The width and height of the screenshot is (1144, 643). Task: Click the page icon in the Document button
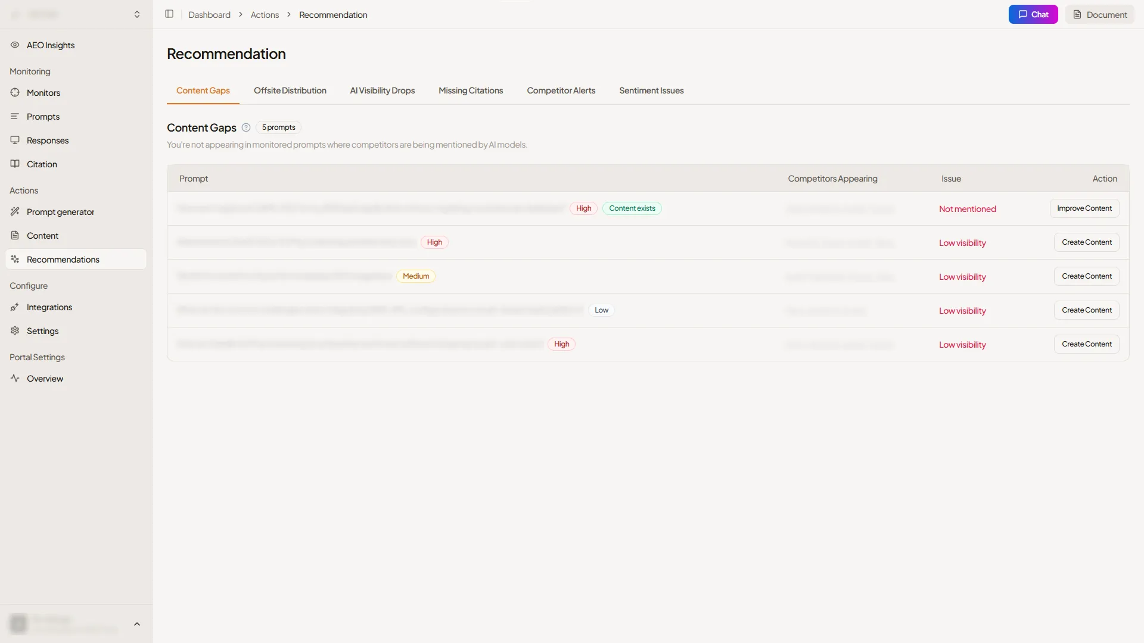(1077, 14)
